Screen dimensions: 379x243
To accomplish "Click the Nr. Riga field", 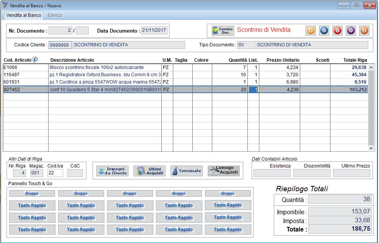I will [20, 173].
